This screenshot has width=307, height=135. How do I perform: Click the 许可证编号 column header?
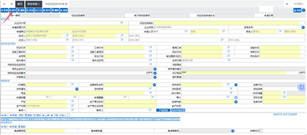(156, 119)
